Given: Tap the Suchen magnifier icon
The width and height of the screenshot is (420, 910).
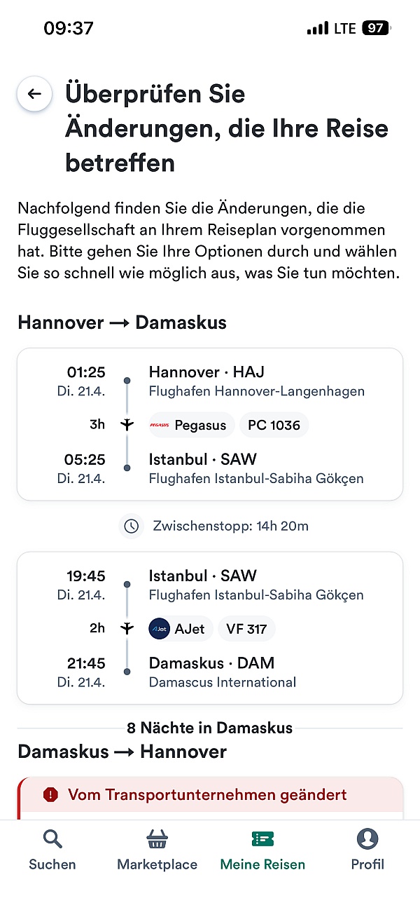Looking at the screenshot, I should (x=52, y=838).
